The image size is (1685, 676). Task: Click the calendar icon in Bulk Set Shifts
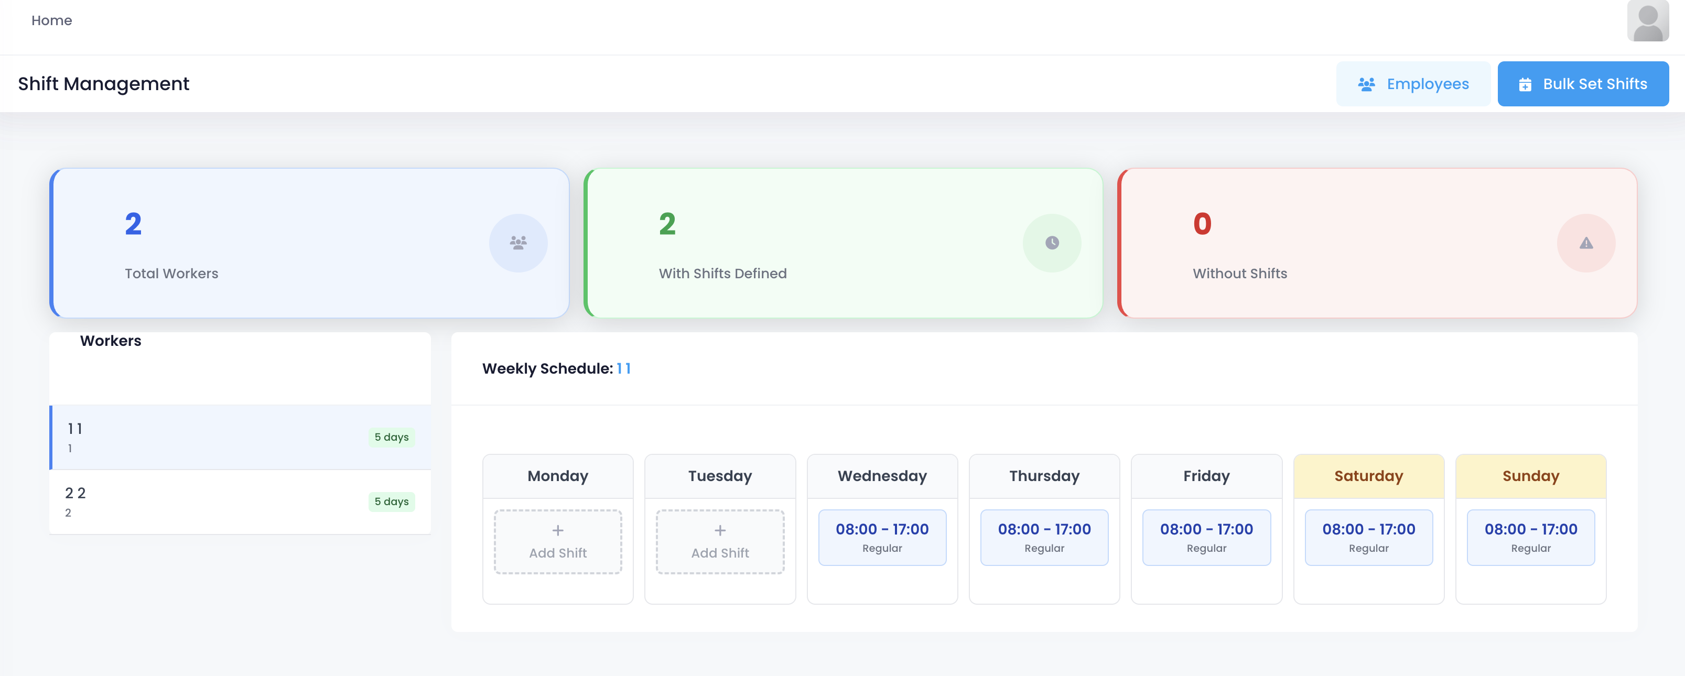click(1525, 84)
